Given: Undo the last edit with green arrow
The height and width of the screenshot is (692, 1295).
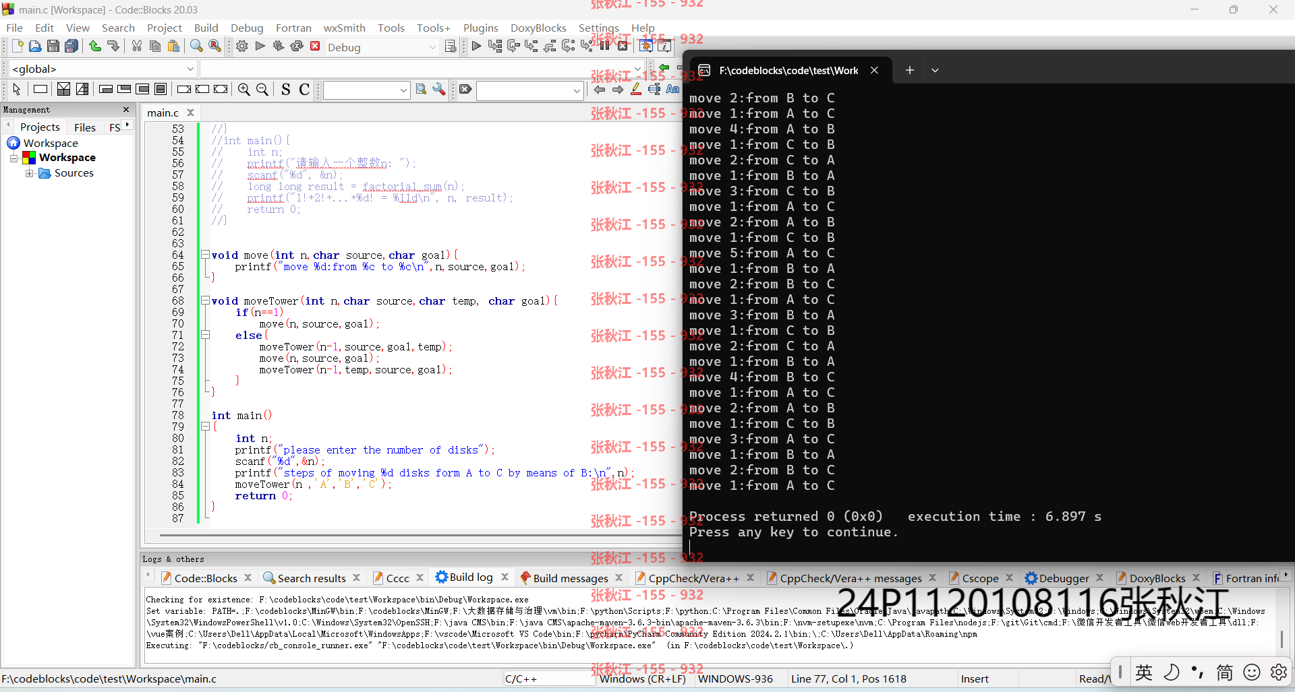Looking at the screenshot, I should [x=95, y=46].
